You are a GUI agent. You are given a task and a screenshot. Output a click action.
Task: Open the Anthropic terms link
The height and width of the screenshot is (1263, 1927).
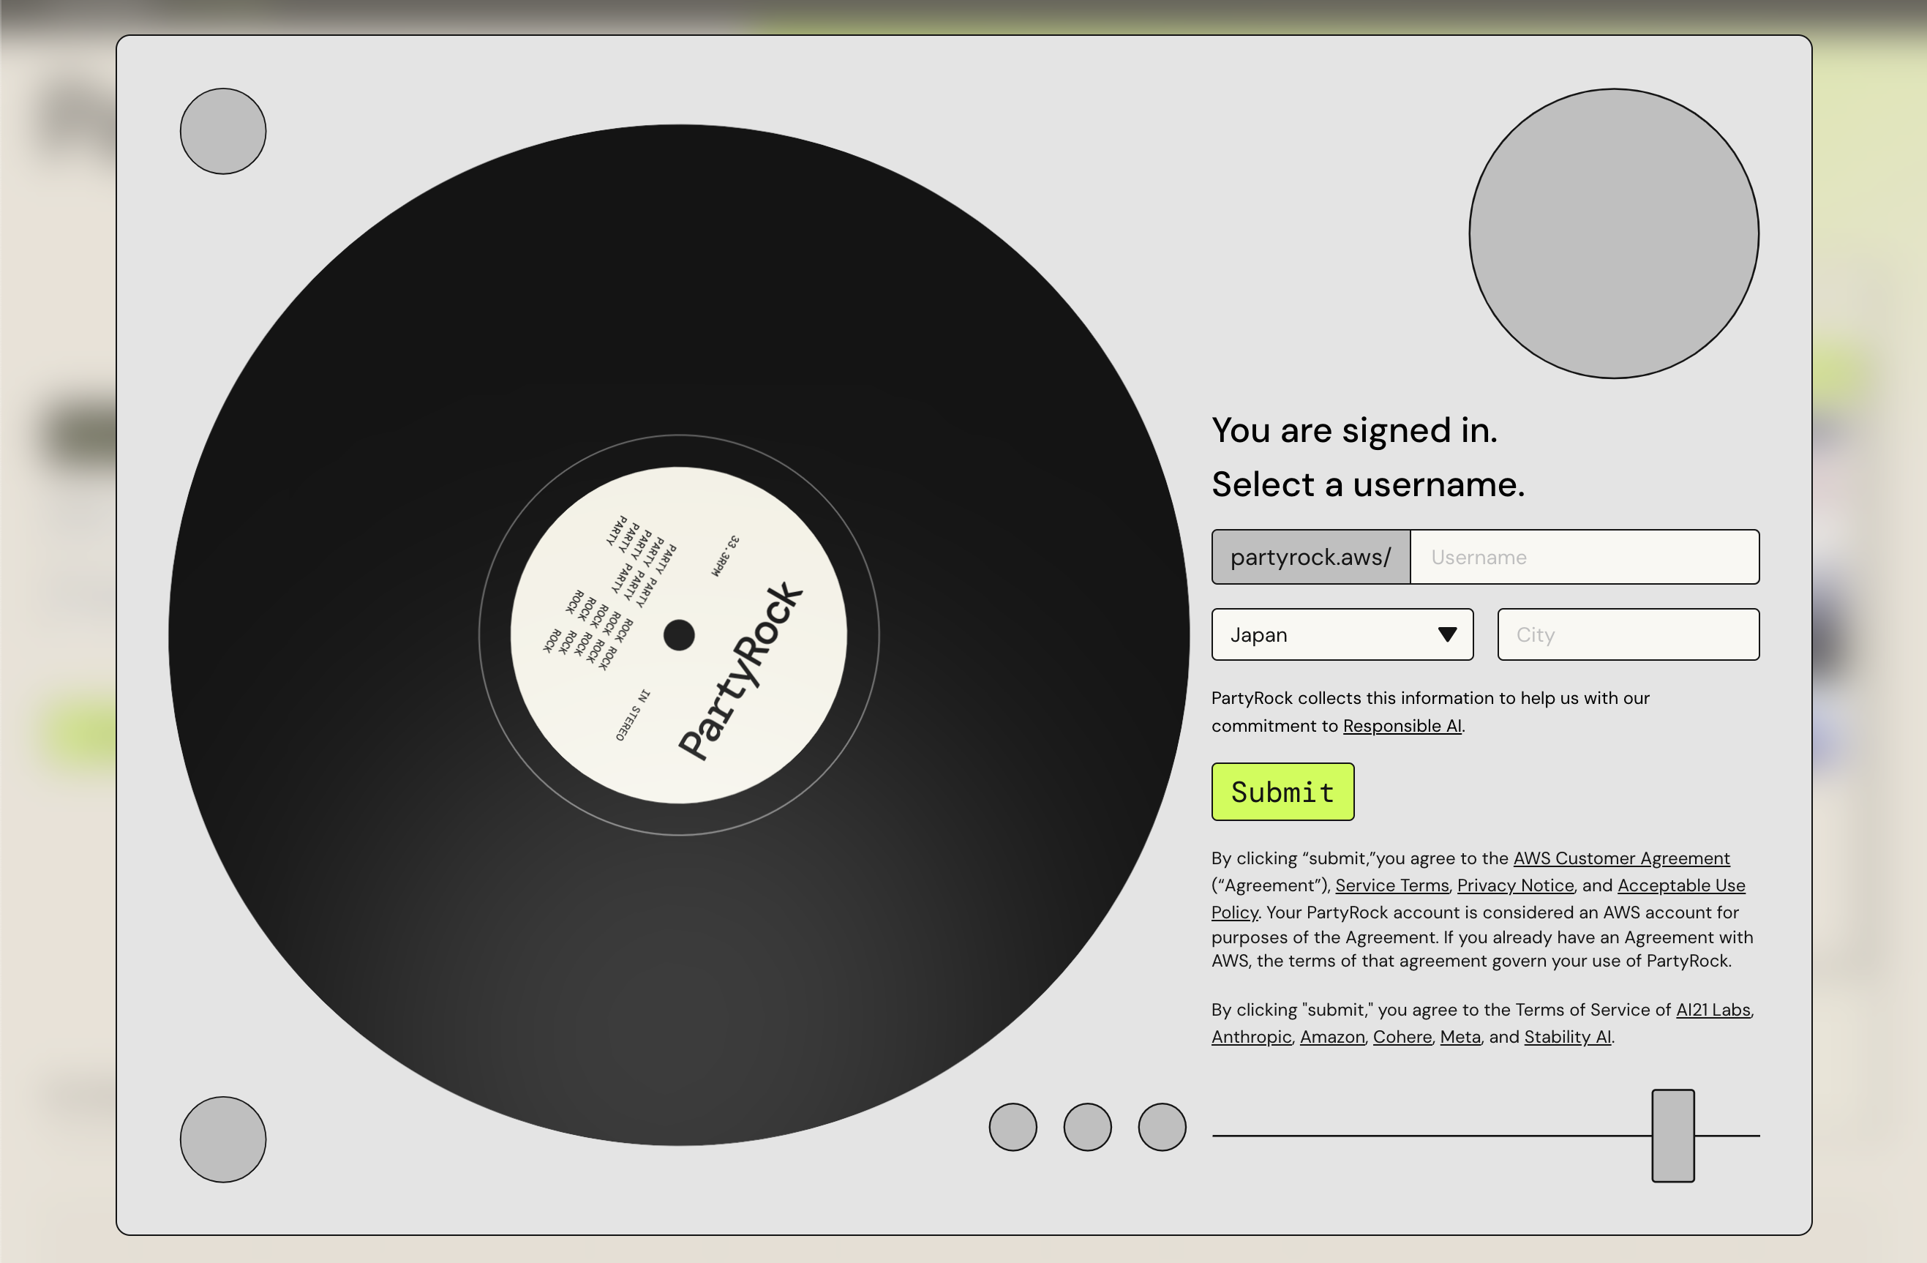pos(1251,1037)
